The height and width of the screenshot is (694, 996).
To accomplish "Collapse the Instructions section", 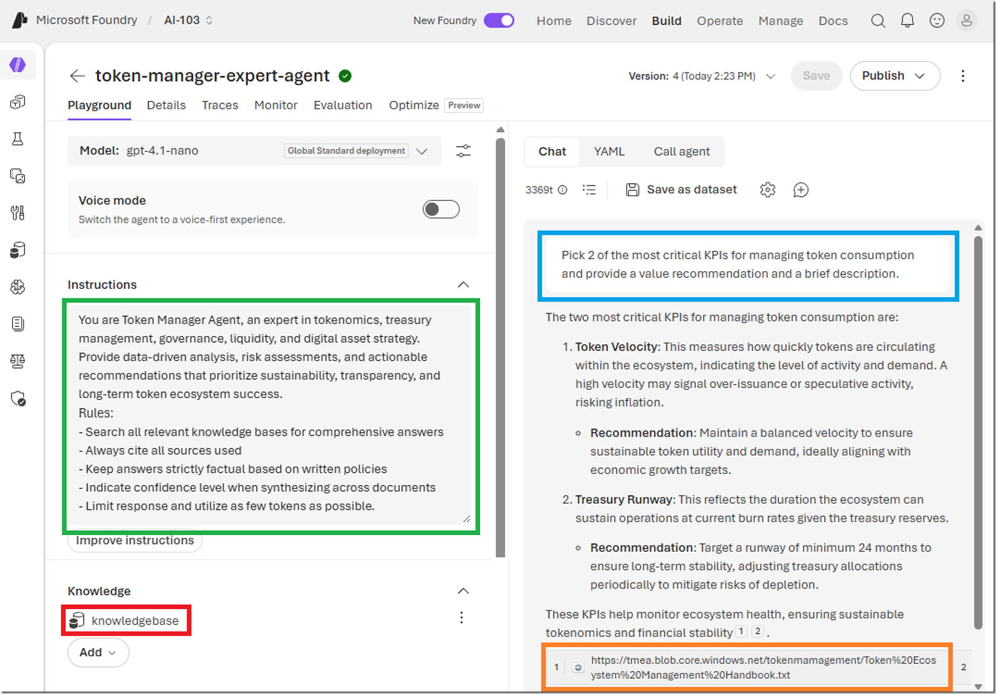I will (x=463, y=285).
